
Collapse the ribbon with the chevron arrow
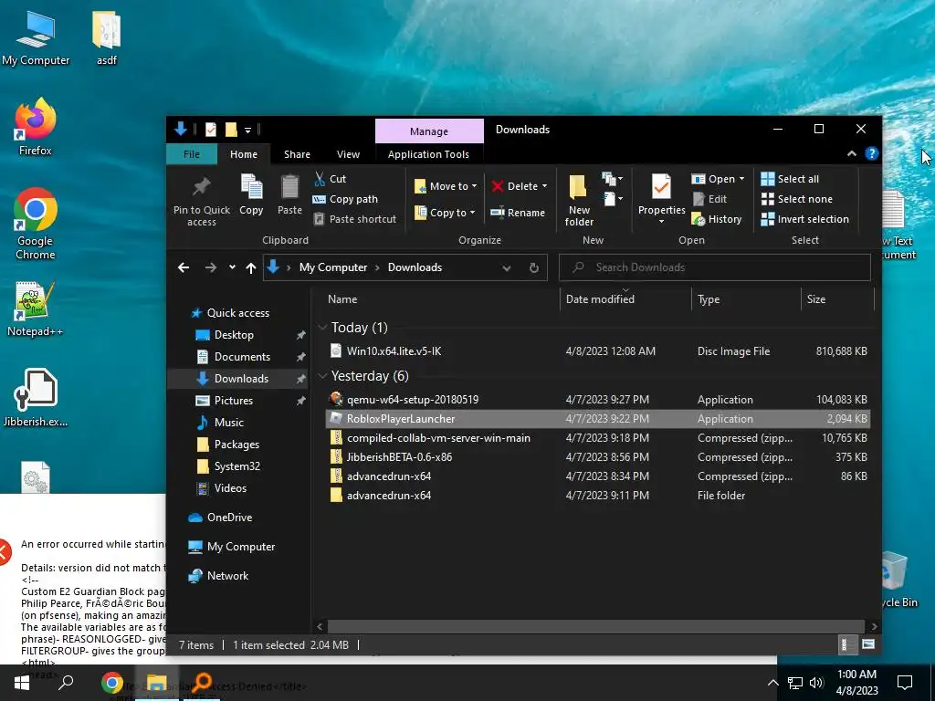tap(852, 153)
